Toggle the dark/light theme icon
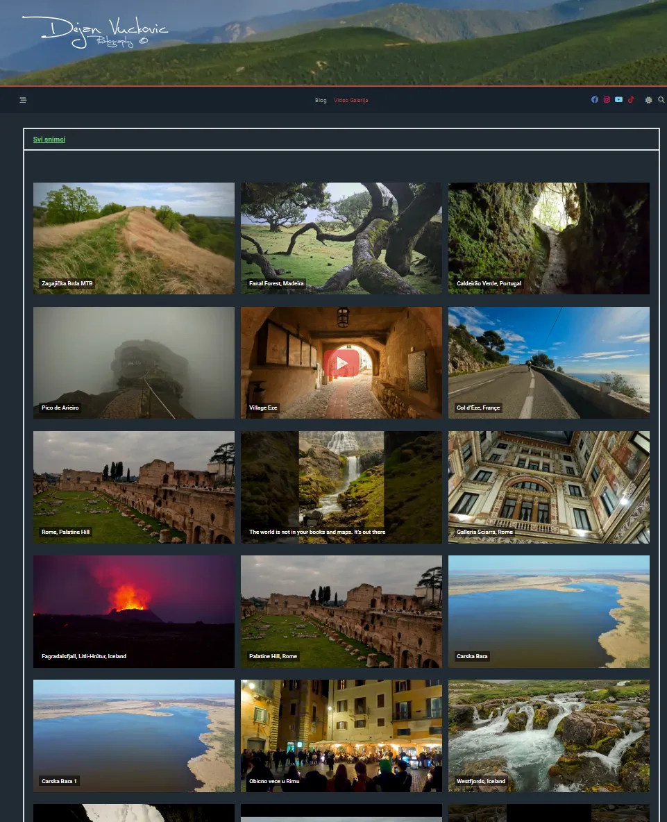This screenshot has height=822, width=667. tap(649, 100)
